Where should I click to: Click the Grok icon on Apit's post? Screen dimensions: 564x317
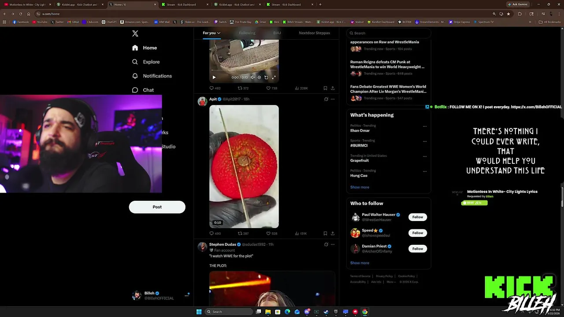tap(326, 99)
